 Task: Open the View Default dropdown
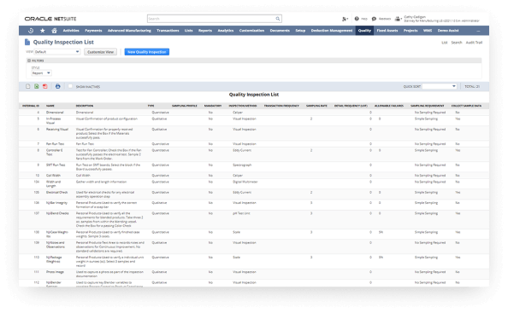[57, 52]
